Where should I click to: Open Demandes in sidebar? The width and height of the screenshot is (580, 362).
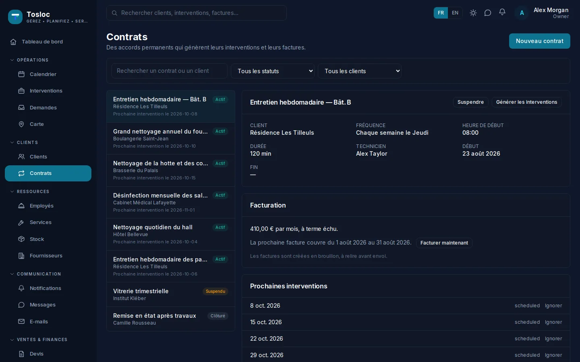pos(48,108)
